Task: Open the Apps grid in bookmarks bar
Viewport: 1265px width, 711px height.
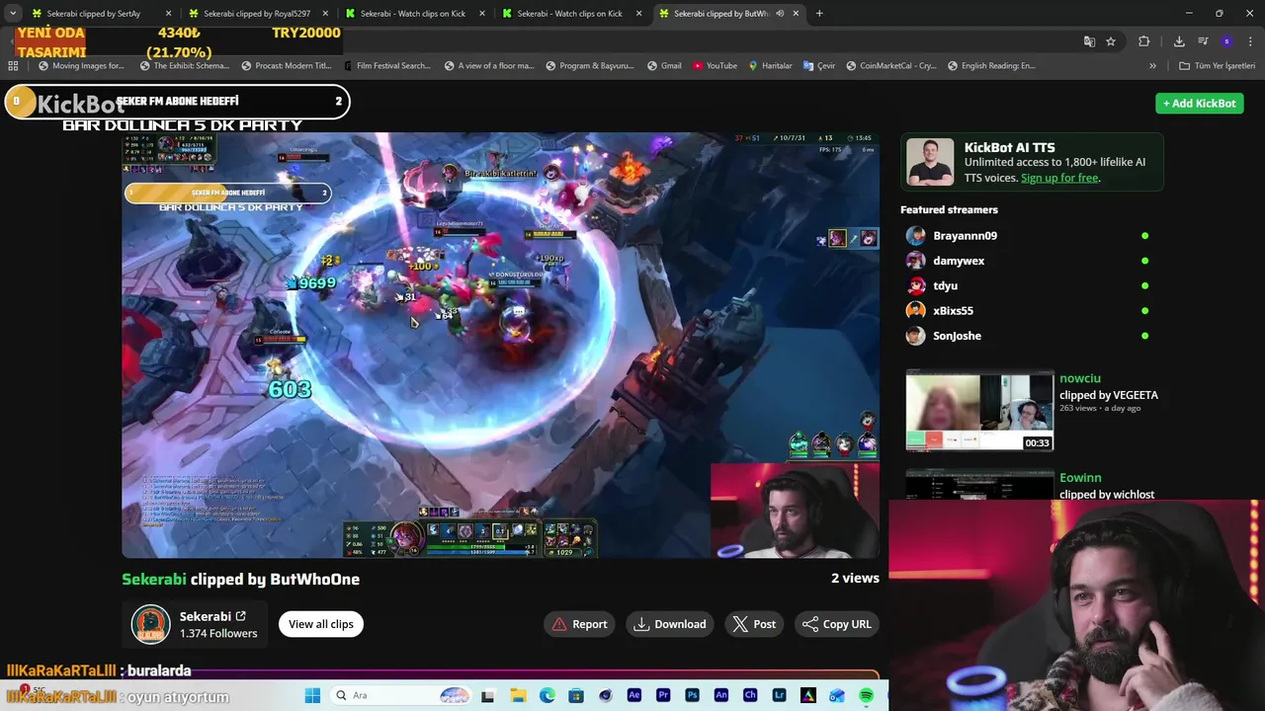Action: (x=13, y=66)
